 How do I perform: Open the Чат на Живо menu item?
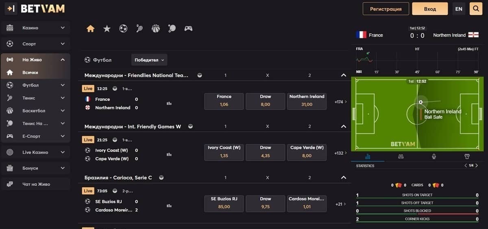(x=35, y=184)
